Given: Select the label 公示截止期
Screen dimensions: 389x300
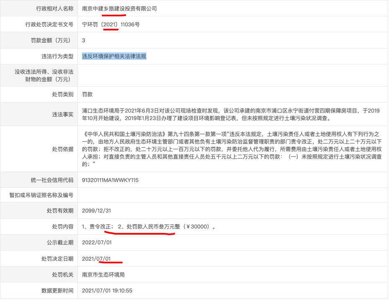Looking at the screenshot, I should [60, 242].
